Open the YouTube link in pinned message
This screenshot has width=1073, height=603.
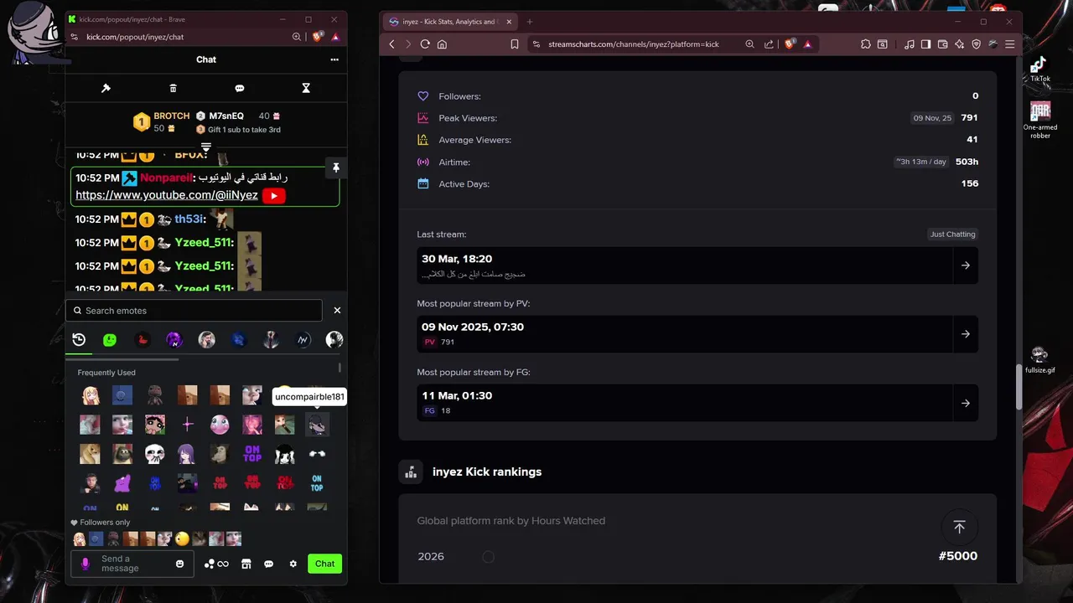[x=167, y=195]
